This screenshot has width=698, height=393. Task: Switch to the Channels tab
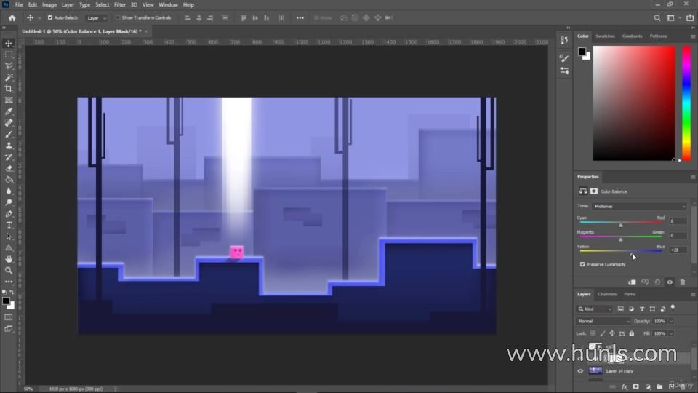(606, 294)
